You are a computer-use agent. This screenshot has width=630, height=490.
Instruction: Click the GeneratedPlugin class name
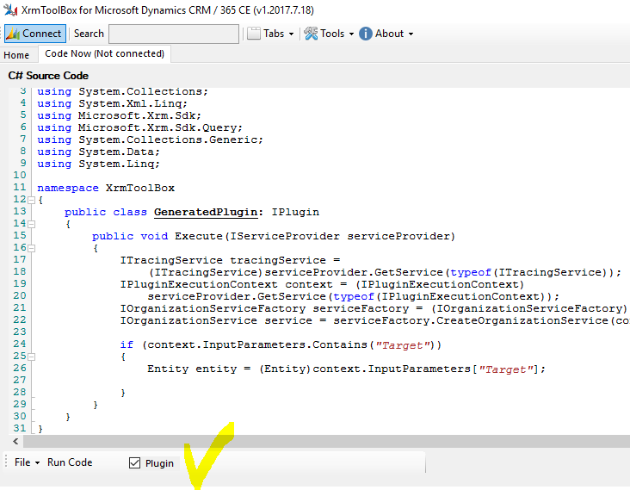[206, 212]
